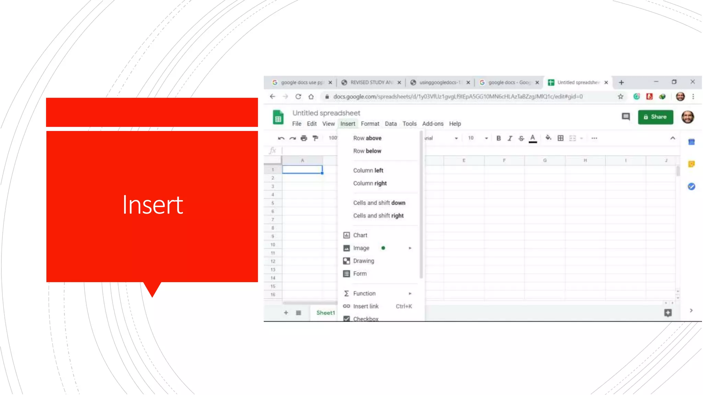Open the Format menu
Image resolution: width=703 pixels, height=395 pixels.
tap(370, 124)
